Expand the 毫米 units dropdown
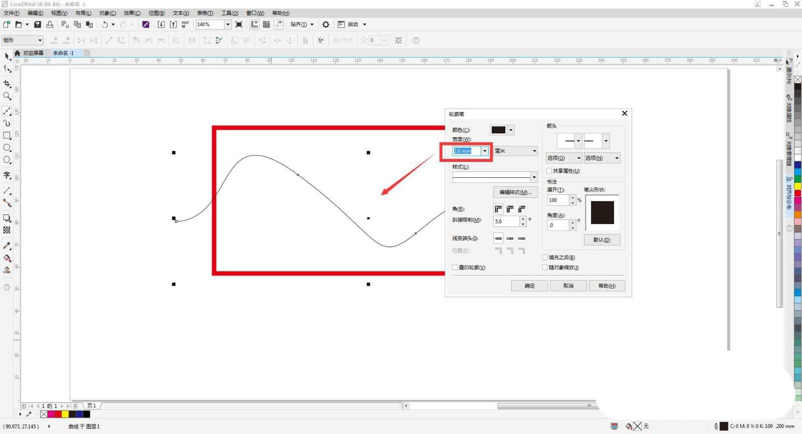Image resolution: width=802 pixels, height=434 pixels. pos(534,151)
